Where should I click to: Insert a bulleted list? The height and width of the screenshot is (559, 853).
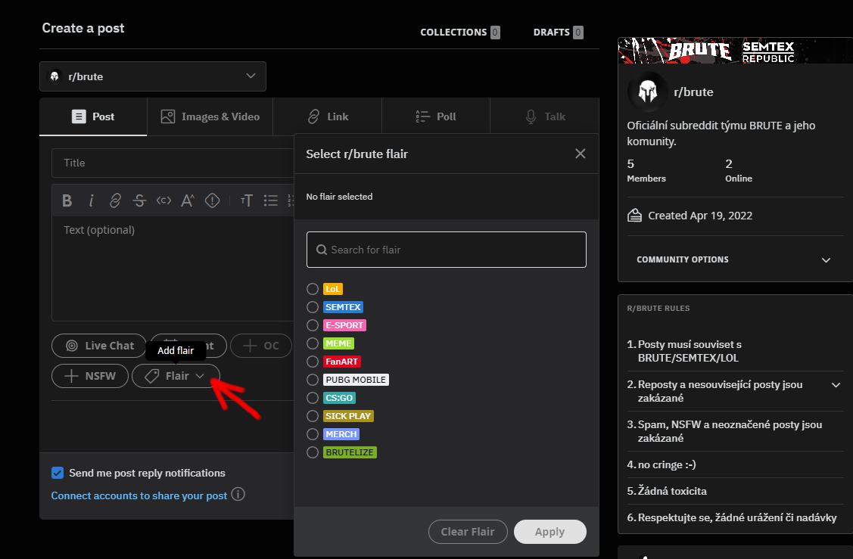pos(270,200)
